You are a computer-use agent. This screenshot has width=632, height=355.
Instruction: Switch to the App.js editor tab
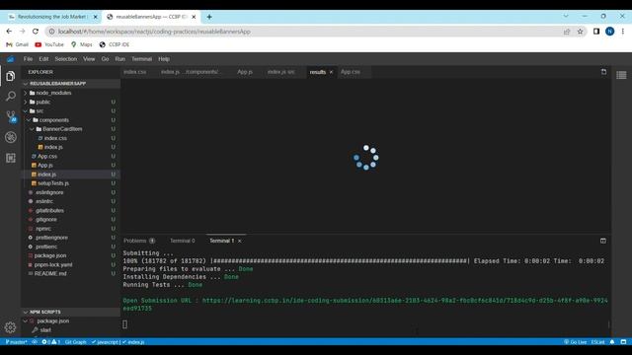(245, 72)
